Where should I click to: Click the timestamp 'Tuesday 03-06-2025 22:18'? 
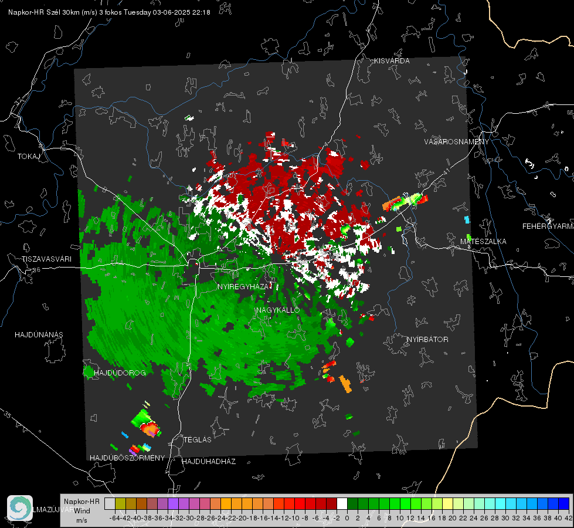(x=167, y=12)
